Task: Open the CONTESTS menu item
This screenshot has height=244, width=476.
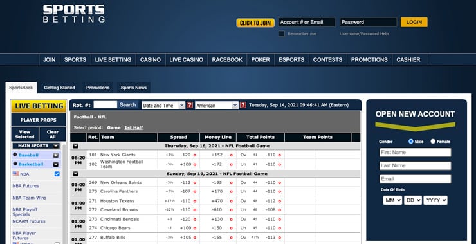Action: click(327, 60)
